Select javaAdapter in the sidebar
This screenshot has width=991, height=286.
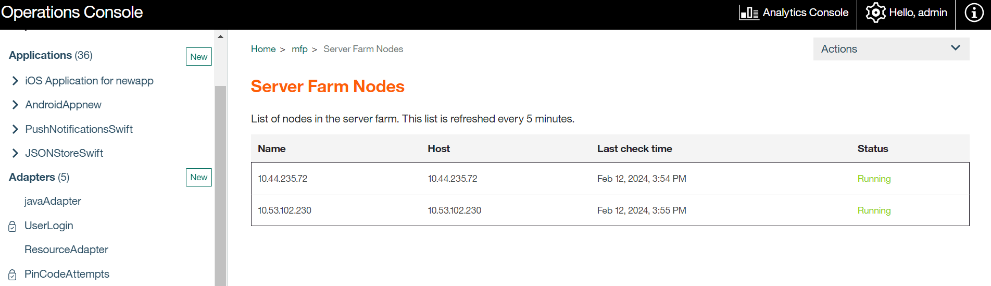point(53,201)
